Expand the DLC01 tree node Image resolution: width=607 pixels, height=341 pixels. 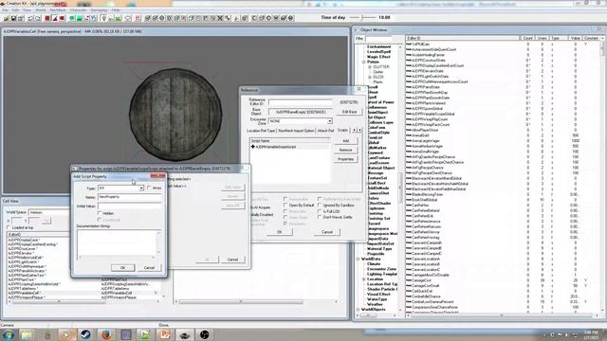click(370, 77)
